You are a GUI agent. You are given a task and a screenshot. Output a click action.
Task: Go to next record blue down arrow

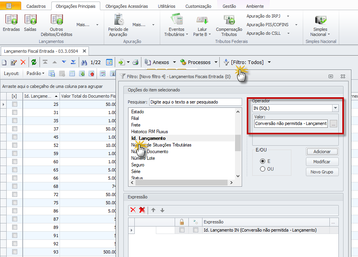[64, 62]
